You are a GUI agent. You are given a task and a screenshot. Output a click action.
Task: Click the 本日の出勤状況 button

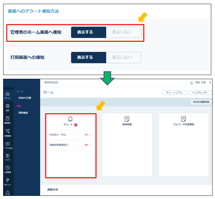point(201,102)
